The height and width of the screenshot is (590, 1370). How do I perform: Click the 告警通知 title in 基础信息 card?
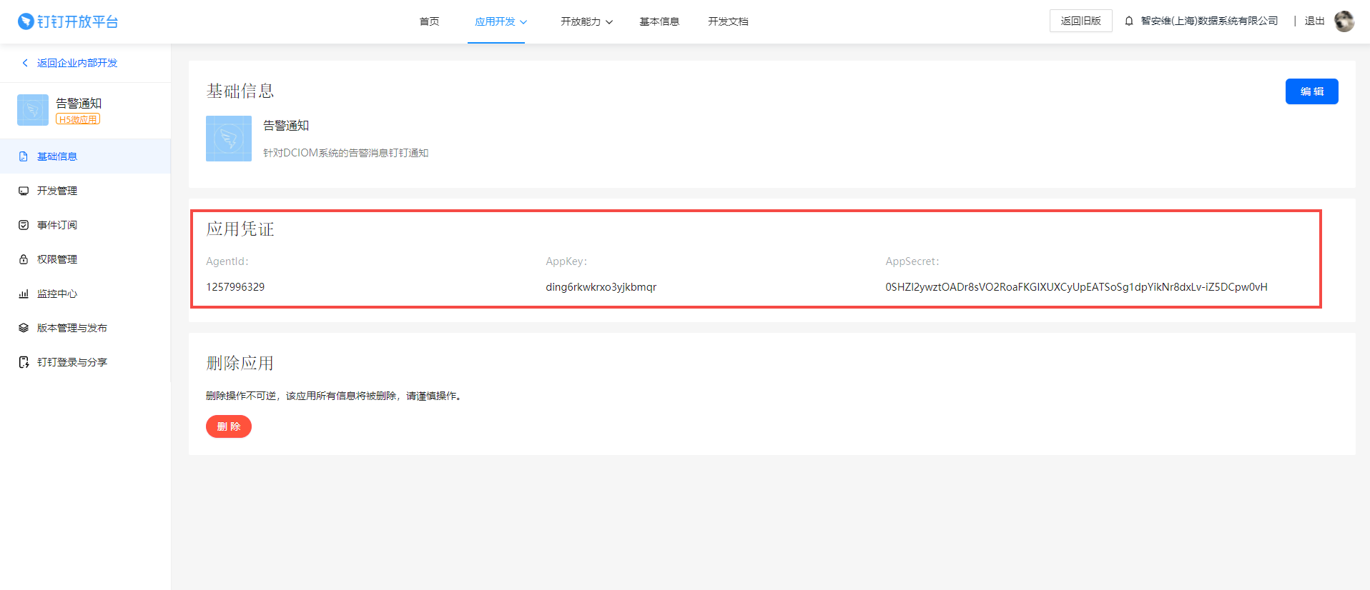pyautogui.click(x=286, y=126)
